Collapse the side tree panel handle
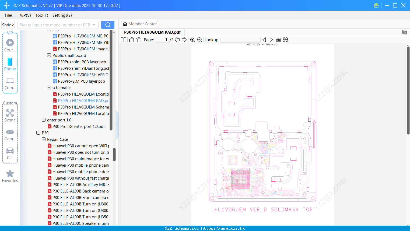 pyautogui.click(x=117, y=125)
